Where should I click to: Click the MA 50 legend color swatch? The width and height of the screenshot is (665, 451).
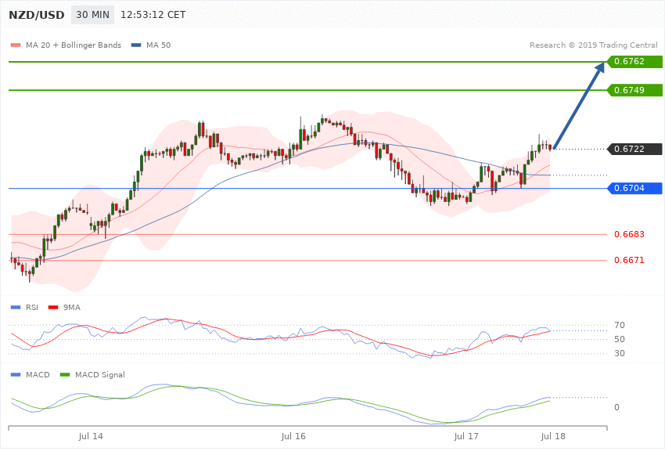136,45
